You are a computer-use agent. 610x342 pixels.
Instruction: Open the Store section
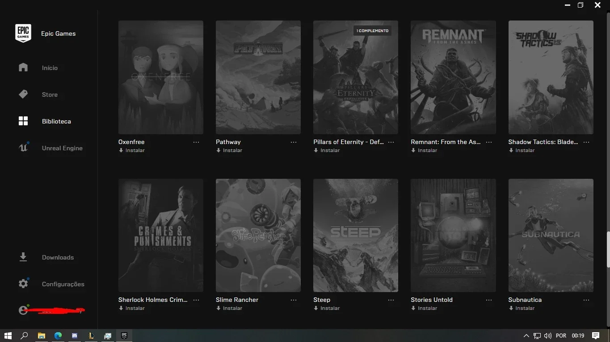(x=50, y=95)
